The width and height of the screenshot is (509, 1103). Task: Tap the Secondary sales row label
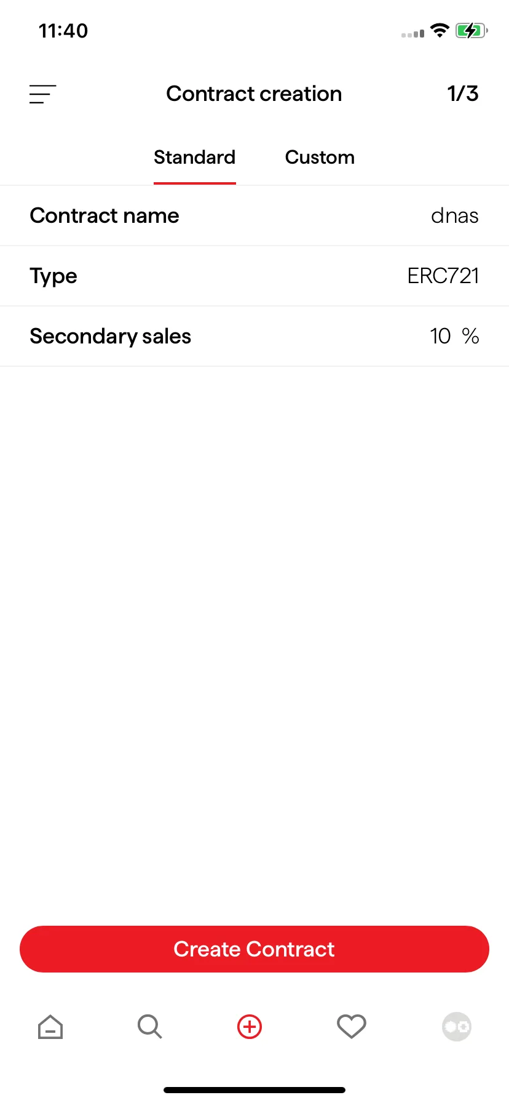pos(111,337)
